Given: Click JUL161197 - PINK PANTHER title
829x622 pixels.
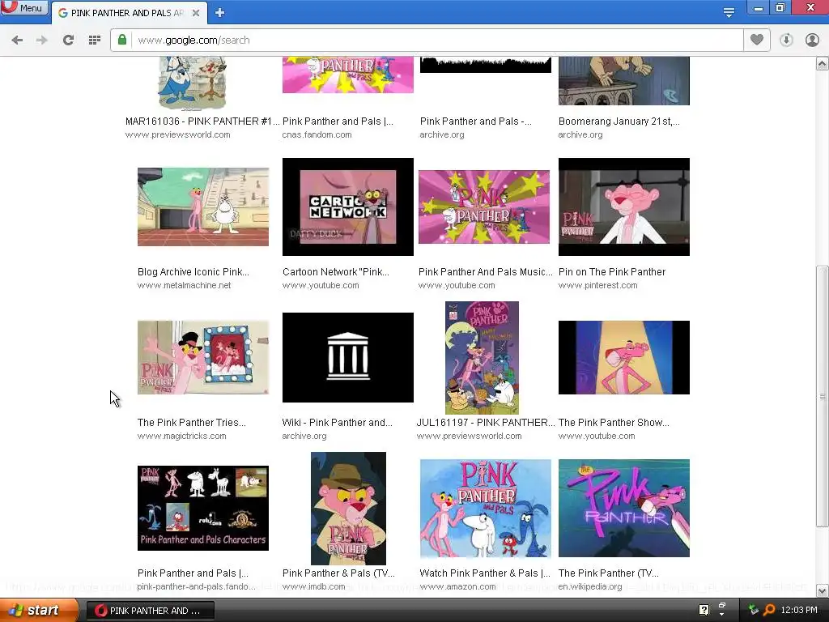Looking at the screenshot, I should [x=486, y=423].
